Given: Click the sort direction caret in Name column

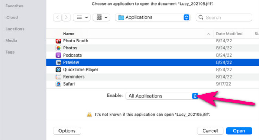Looking at the screenshot, I should coord(209,34).
